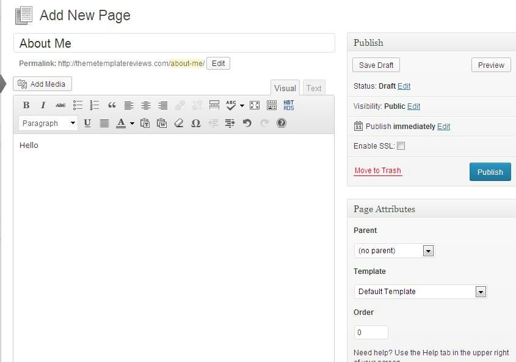Open the text color picker arrow
516x362 pixels.
[132, 124]
